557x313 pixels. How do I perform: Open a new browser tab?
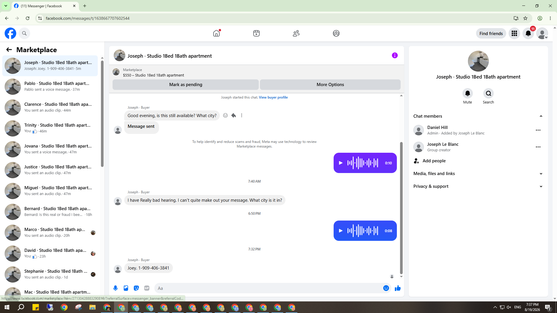click(x=85, y=6)
